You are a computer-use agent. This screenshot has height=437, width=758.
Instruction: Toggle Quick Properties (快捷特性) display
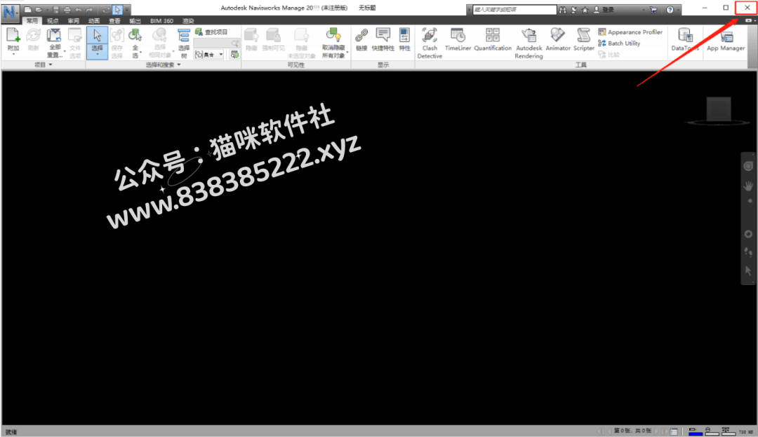click(x=383, y=39)
